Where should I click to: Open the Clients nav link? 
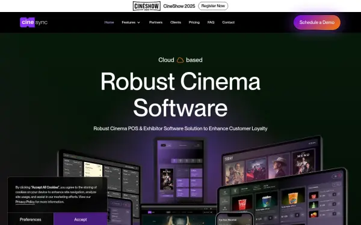(176, 22)
